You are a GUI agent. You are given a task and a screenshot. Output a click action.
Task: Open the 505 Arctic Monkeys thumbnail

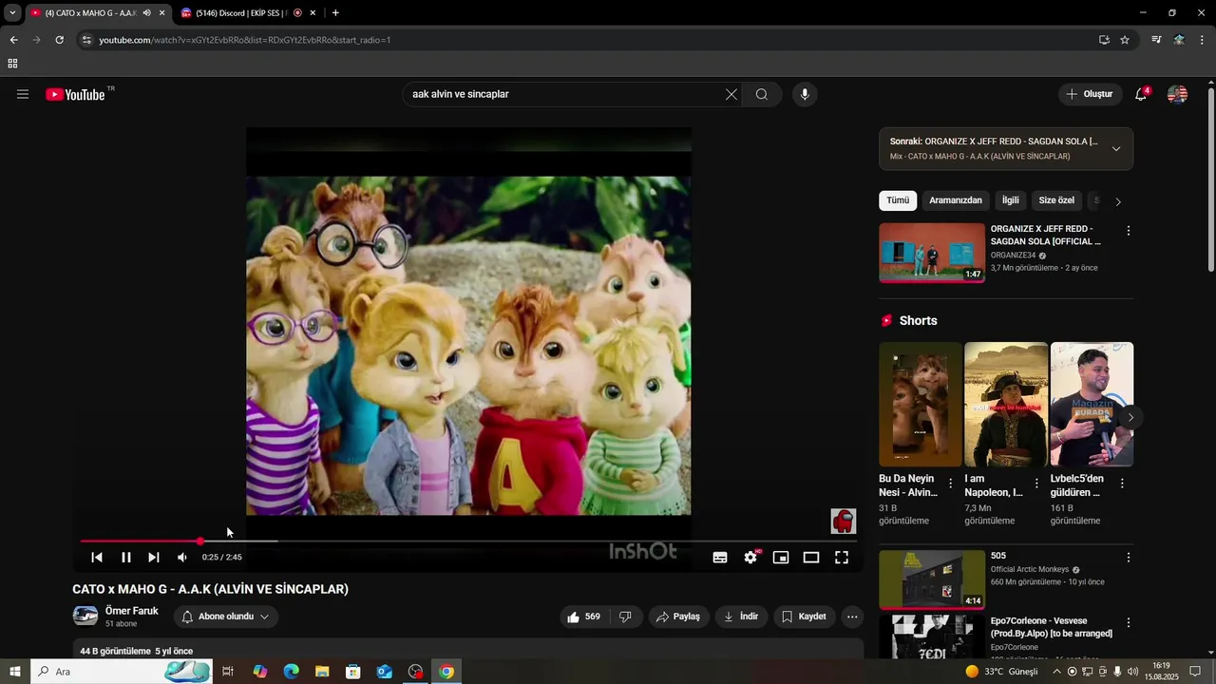coord(932,579)
